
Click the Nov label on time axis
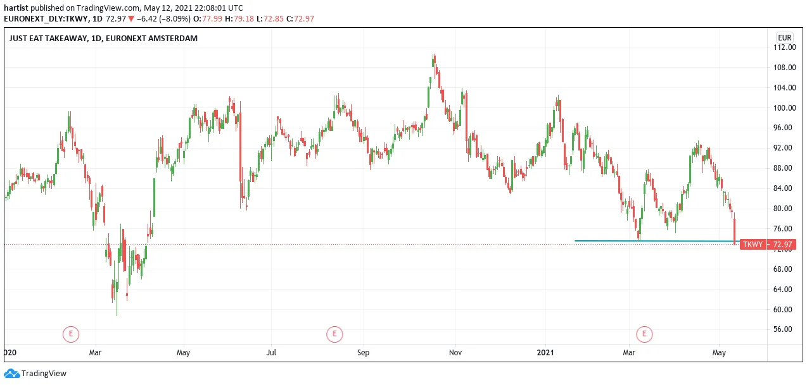[454, 351]
